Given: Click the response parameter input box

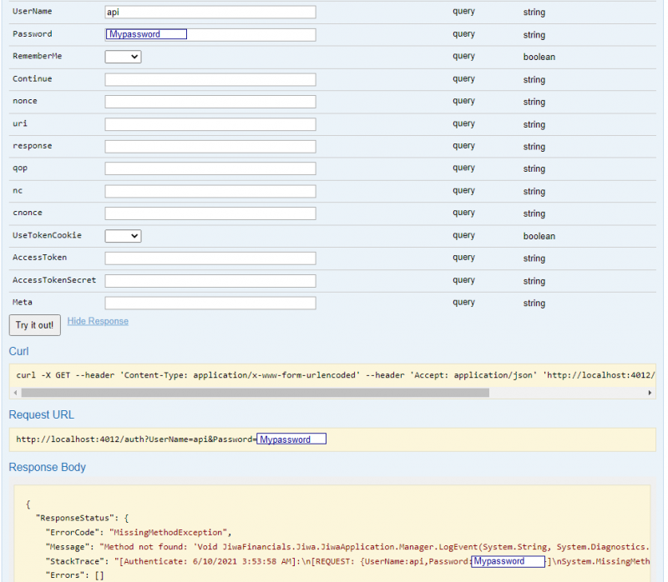Looking at the screenshot, I should 209,146.
